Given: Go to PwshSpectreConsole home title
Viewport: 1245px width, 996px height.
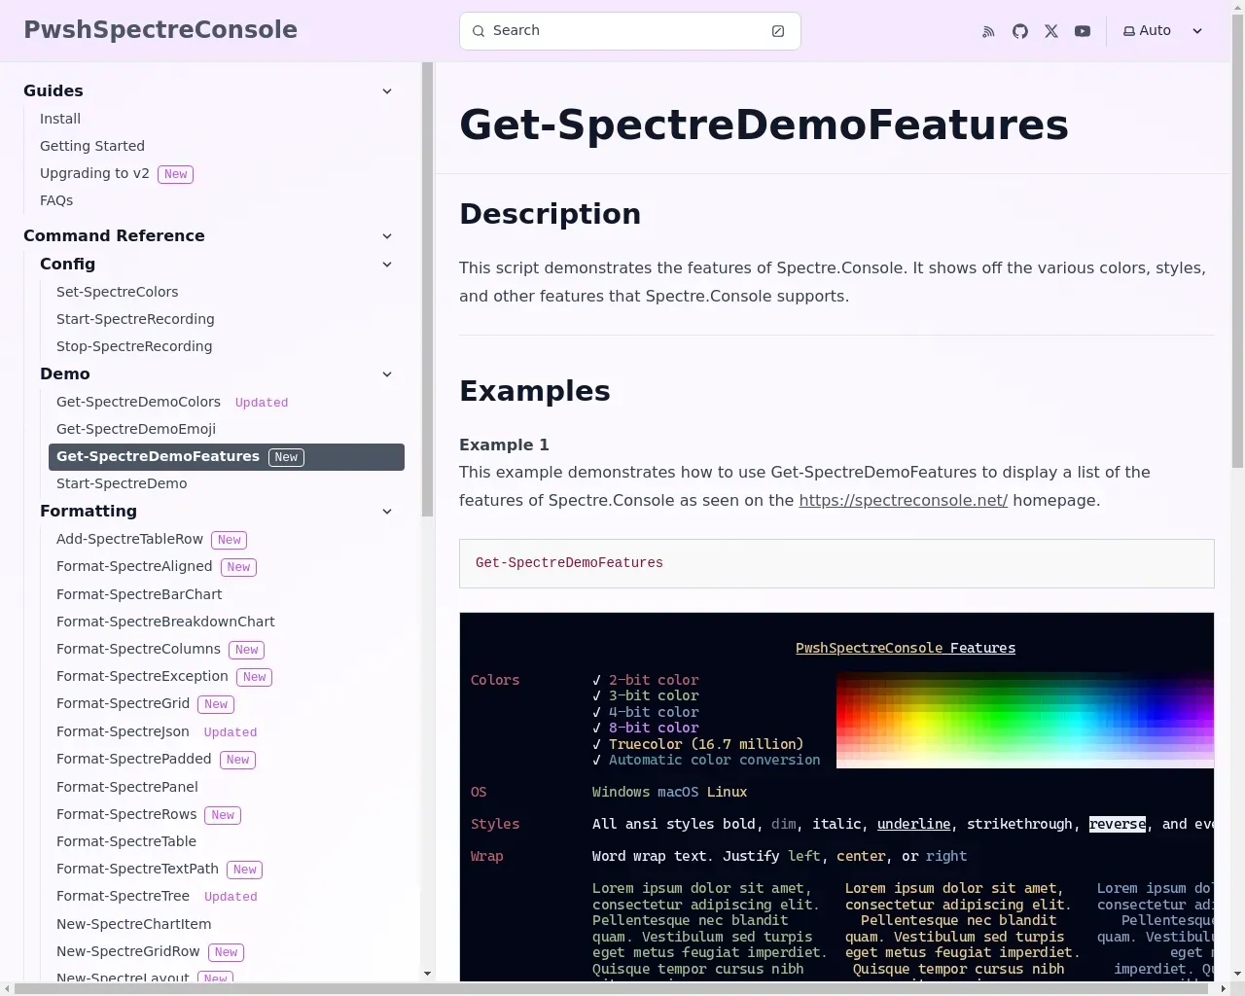Looking at the screenshot, I should [x=160, y=30].
